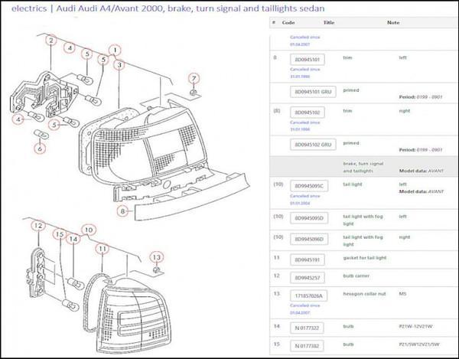The height and width of the screenshot is (359, 459).
Task: Select bulb part code N 0177322
Action: point(307,327)
